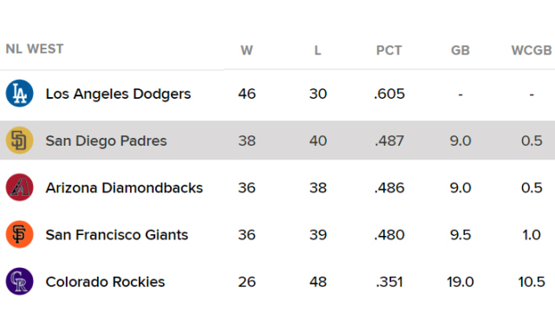This screenshot has width=555, height=333.
Task: Sort standings by PCT column header
Action: pos(389,50)
